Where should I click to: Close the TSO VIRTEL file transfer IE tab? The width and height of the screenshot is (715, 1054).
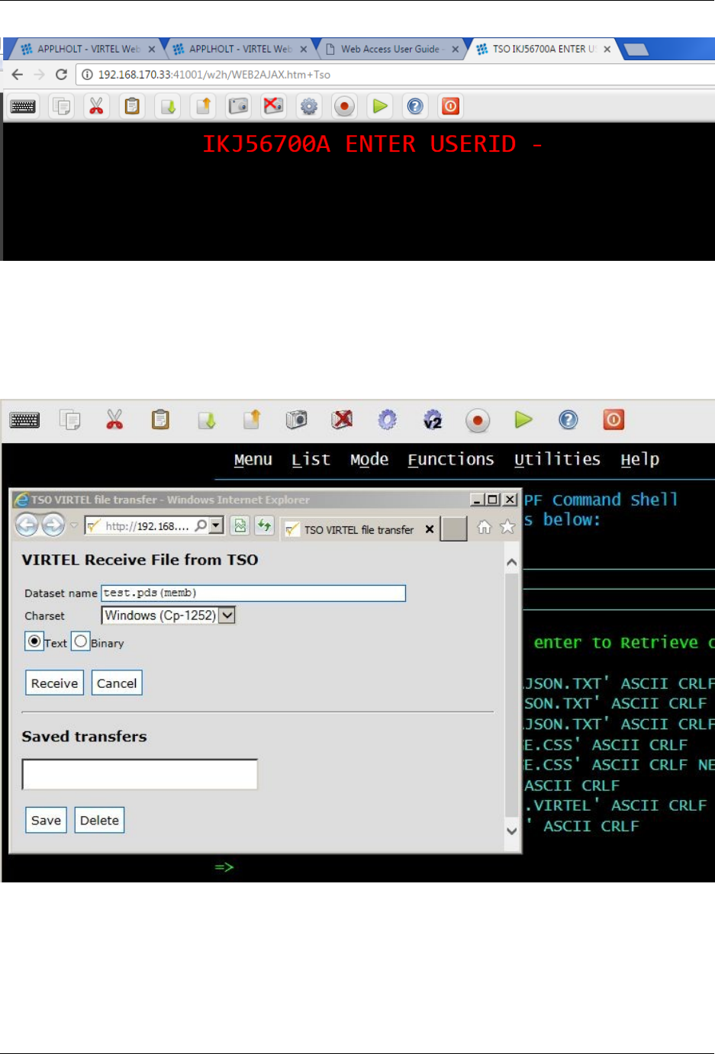pyautogui.click(x=430, y=529)
